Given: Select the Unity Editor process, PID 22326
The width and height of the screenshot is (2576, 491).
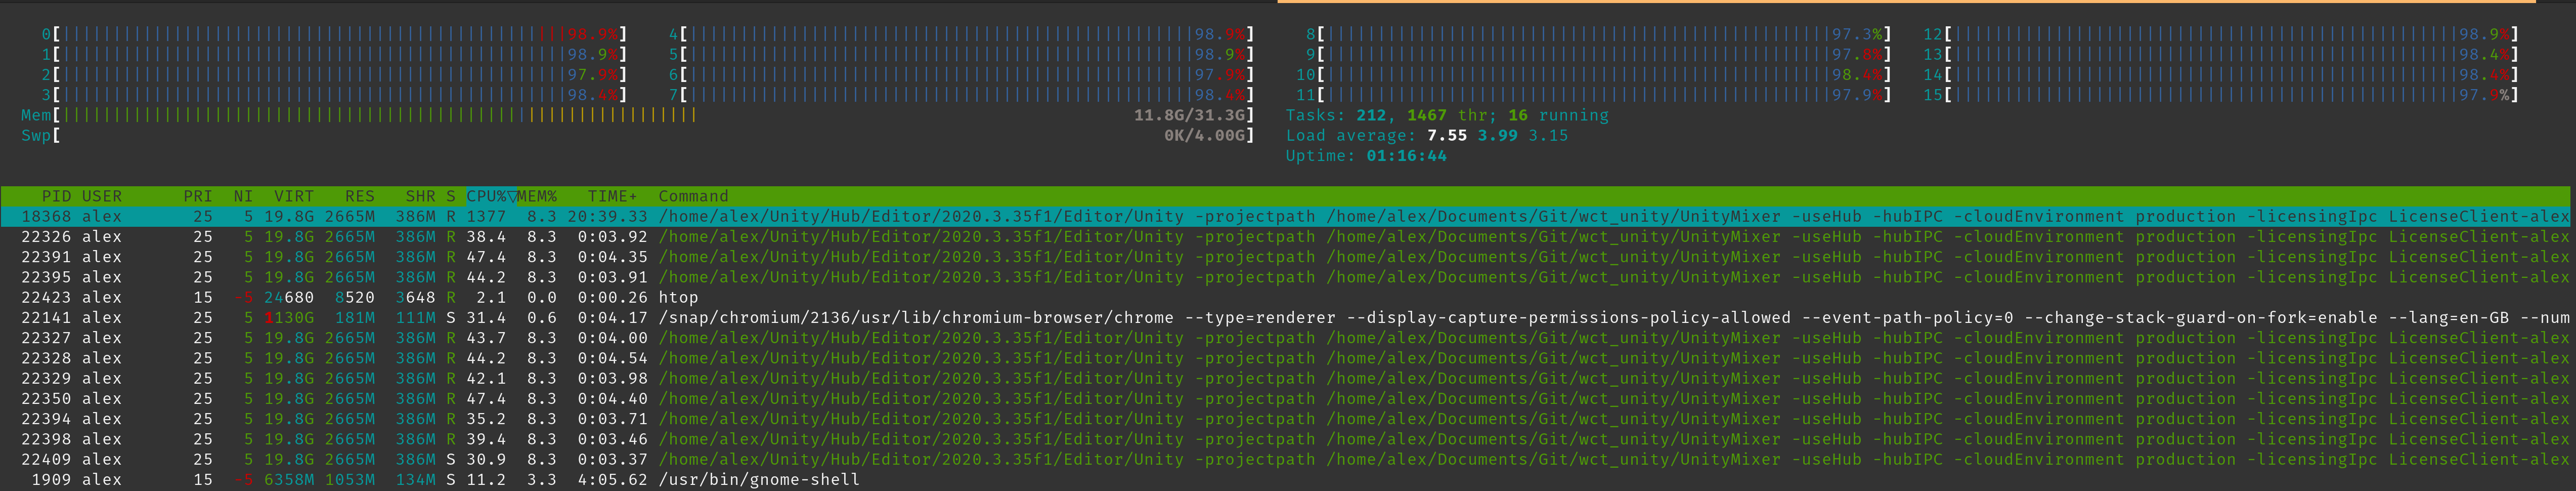Looking at the screenshot, I should pyautogui.click(x=400, y=236).
